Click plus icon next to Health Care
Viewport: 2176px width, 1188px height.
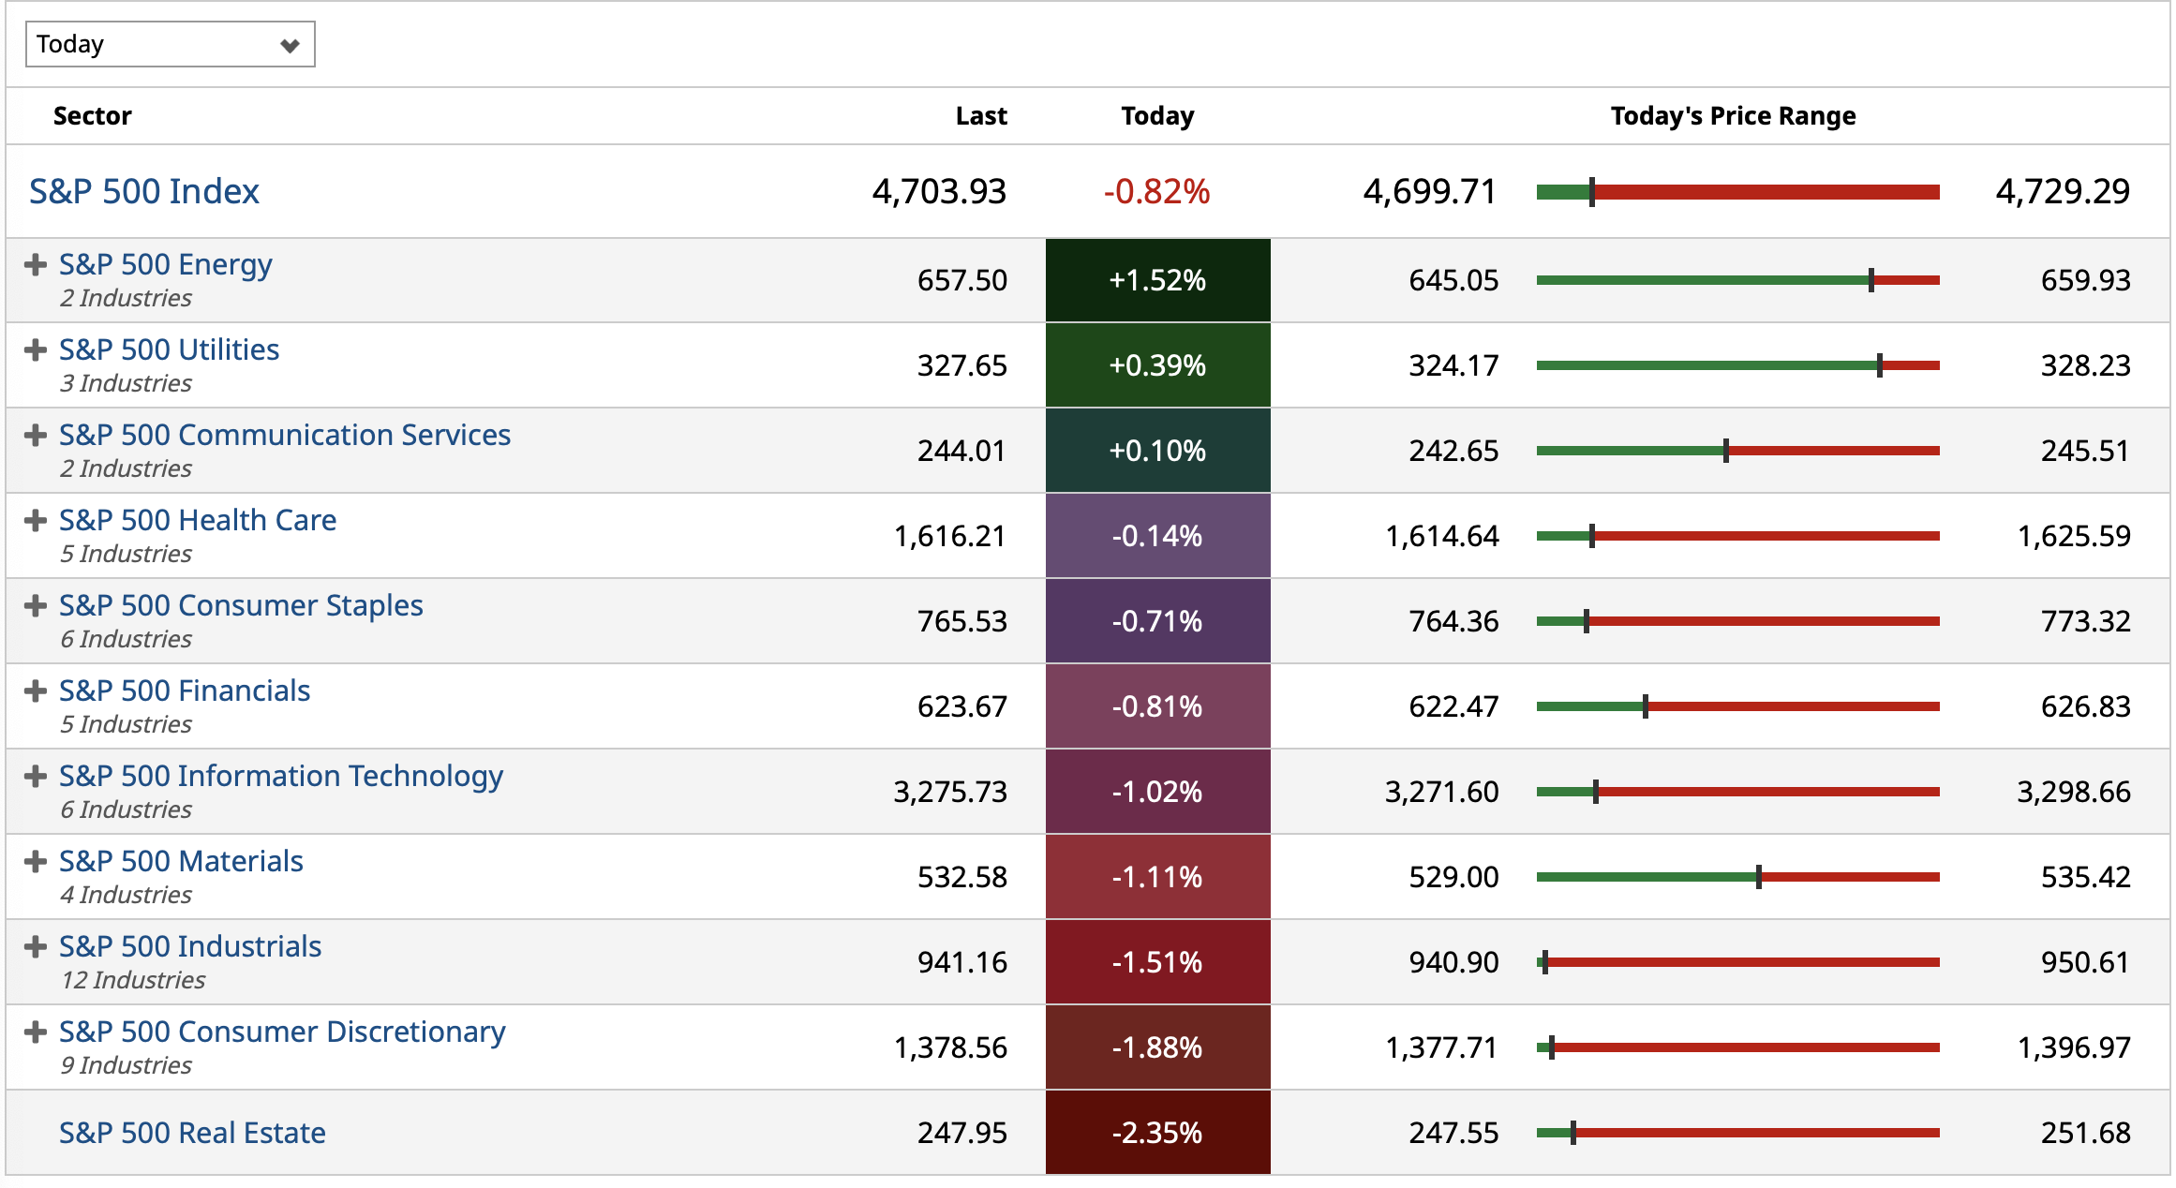(x=36, y=521)
